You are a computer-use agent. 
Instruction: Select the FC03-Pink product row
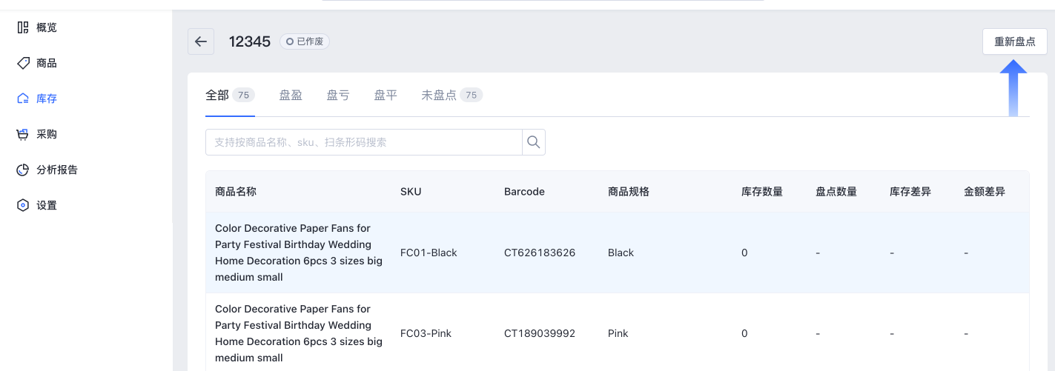click(x=618, y=333)
